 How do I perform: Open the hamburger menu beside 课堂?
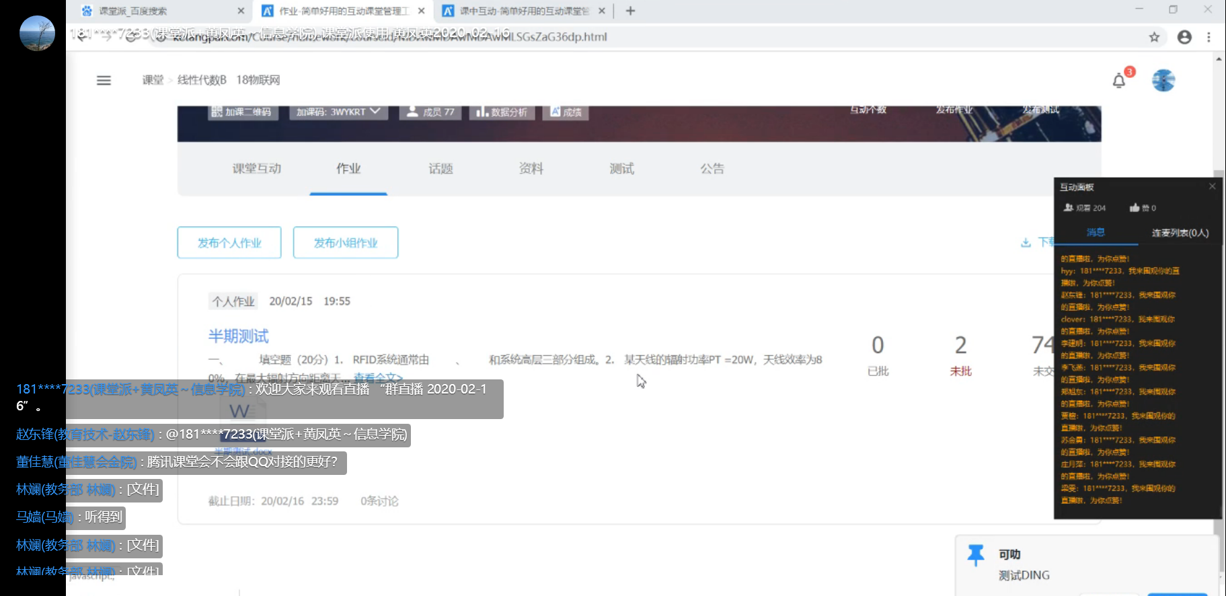(x=104, y=81)
